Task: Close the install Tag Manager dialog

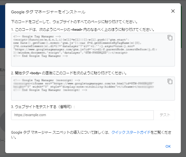Action: [173, 11]
